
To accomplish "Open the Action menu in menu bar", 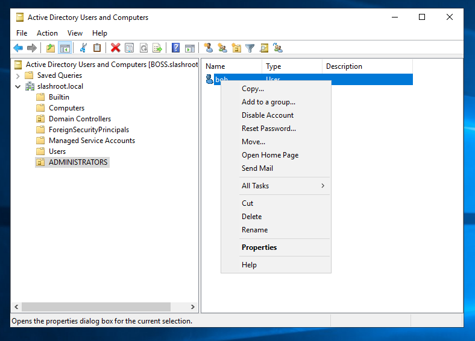I will coord(47,33).
